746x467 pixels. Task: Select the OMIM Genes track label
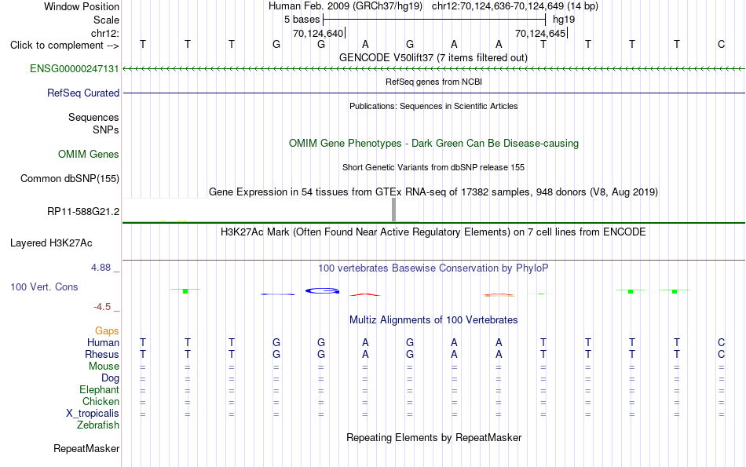[x=88, y=154]
